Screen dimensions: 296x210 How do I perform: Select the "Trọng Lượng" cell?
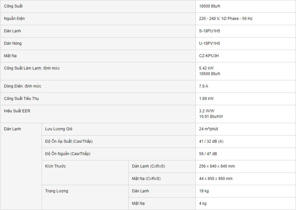[x=57, y=191]
